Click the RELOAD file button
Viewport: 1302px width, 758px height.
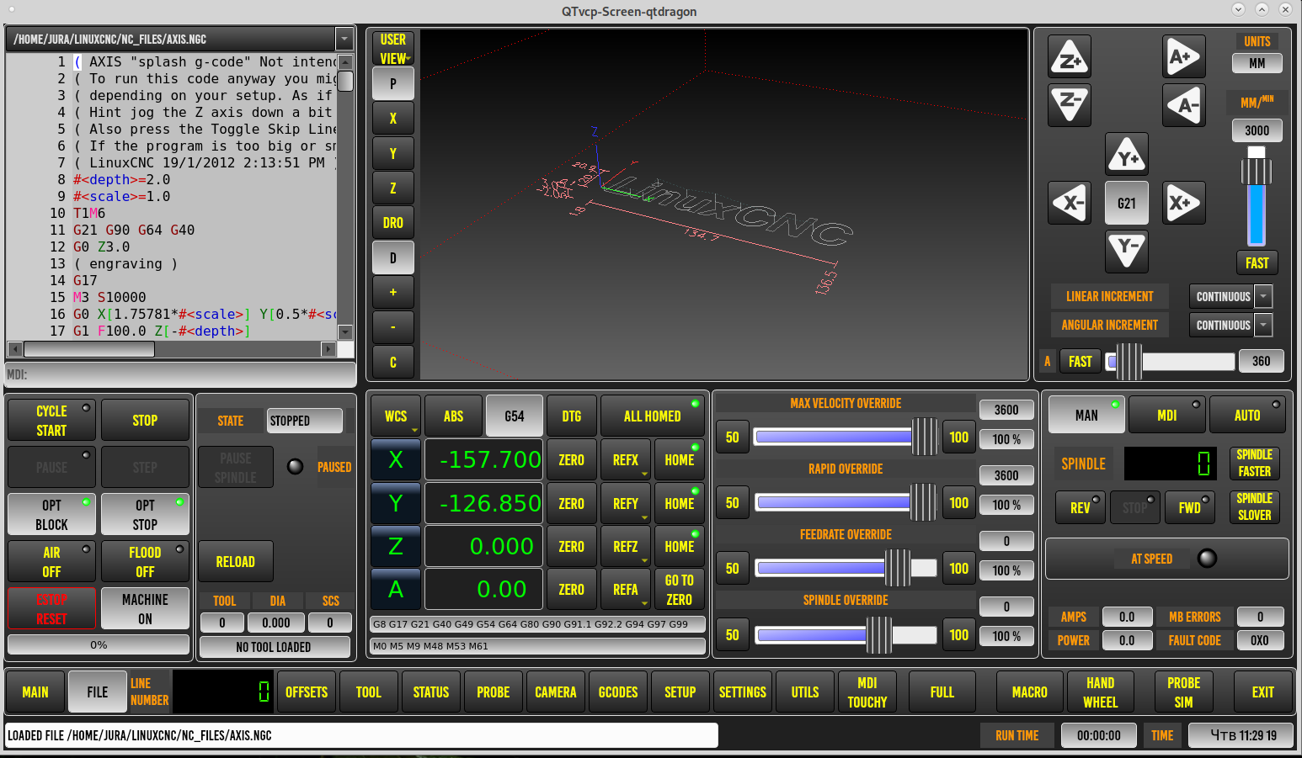(x=236, y=561)
